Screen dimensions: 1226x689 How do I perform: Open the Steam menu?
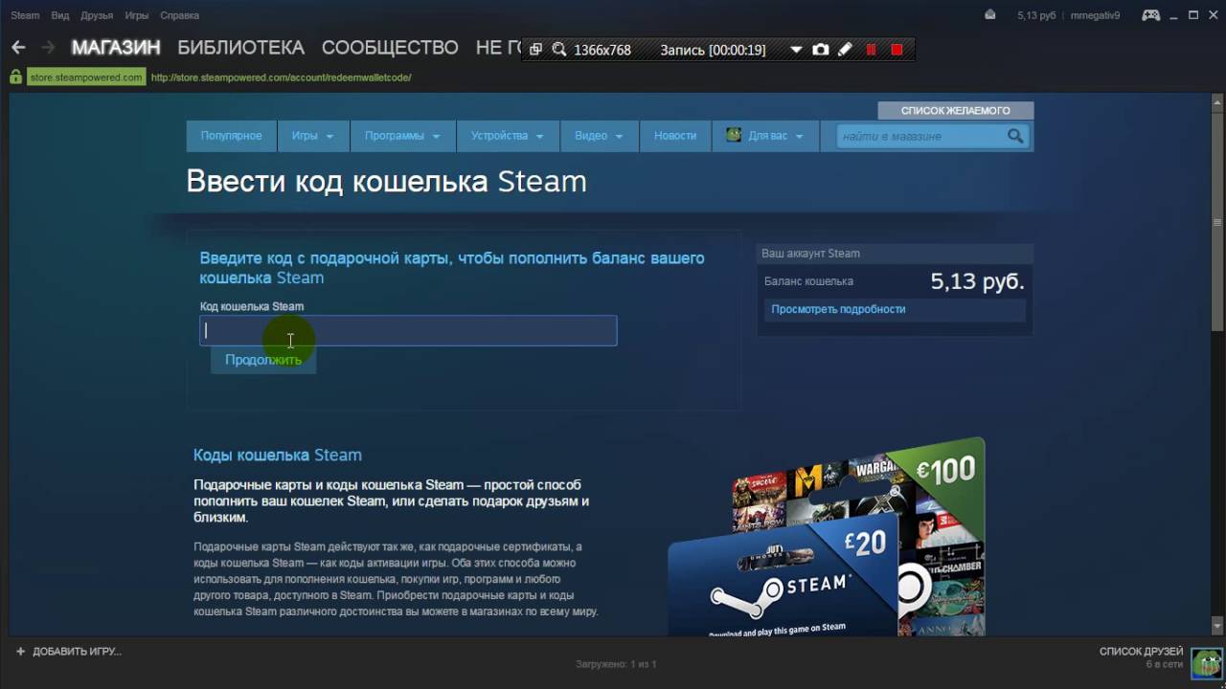point(25,15)
